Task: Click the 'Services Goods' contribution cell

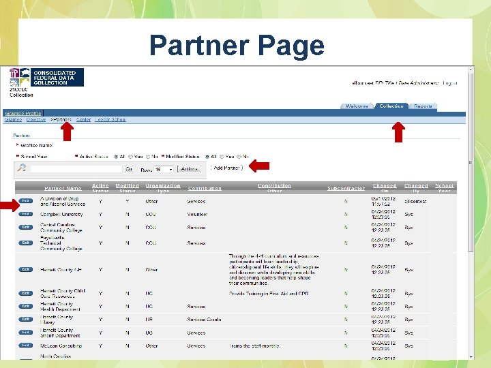Action: pyautogui.click(x=204, y=320)
